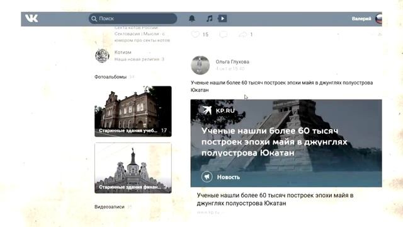Open the article title link below the image

[275, 199]
